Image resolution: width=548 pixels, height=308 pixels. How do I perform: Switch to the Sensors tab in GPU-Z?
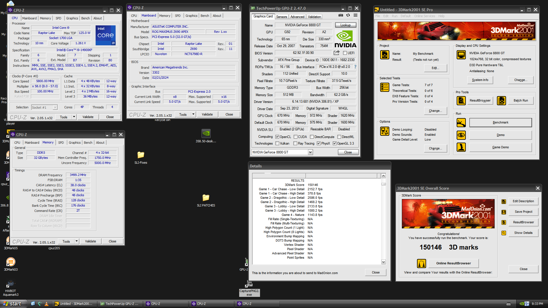pos(281,17)
